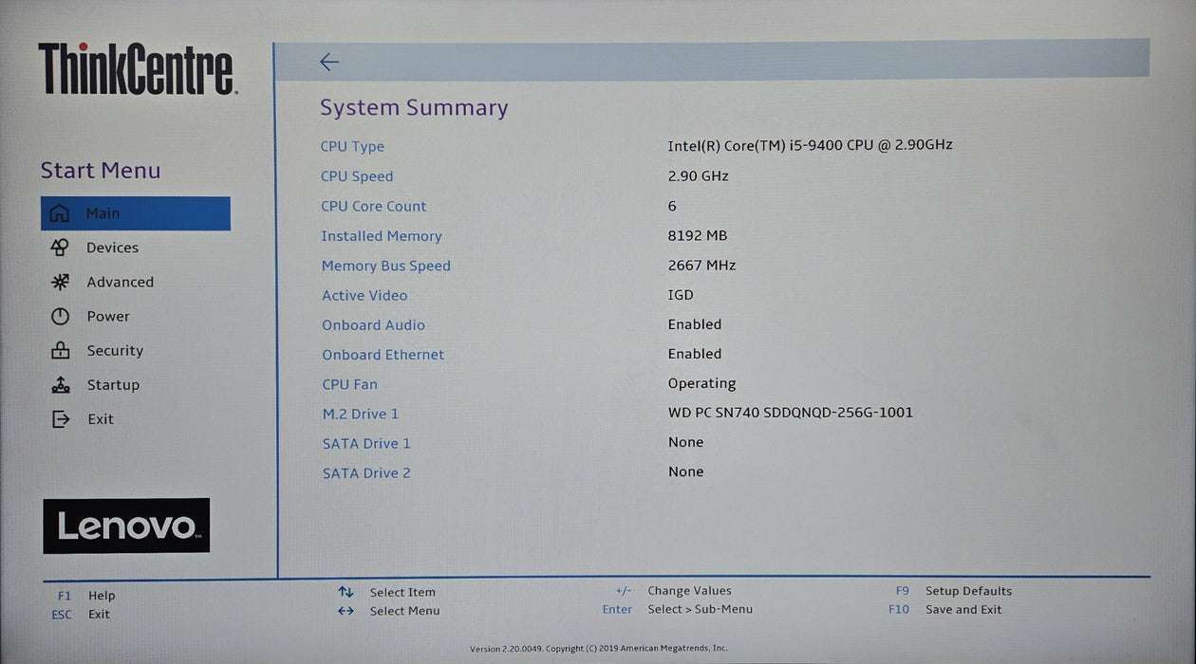
Task: Select the M.2 Drive 1 label
Action: coord(361,415)
